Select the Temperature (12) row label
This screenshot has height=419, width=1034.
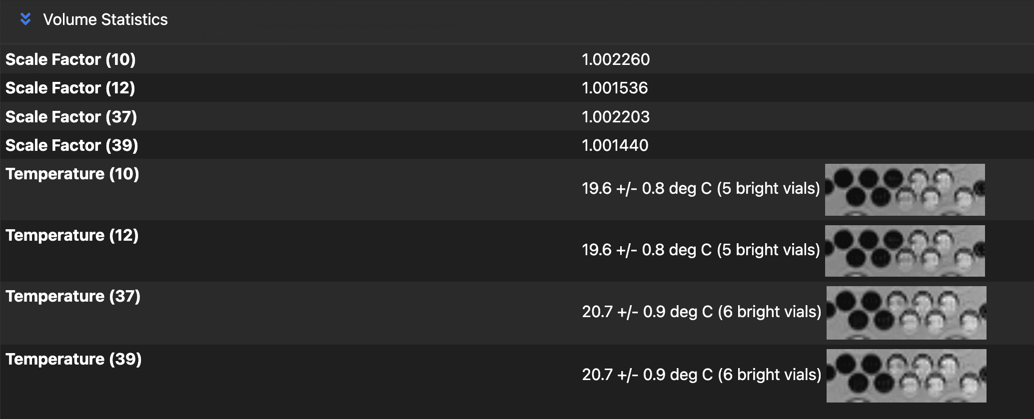click(x=72, y=235)
